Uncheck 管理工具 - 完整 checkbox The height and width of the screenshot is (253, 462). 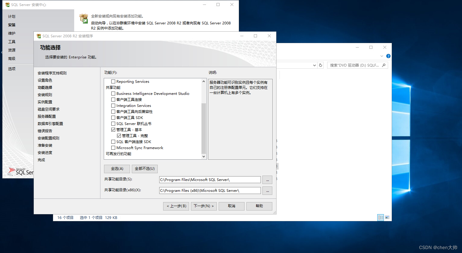click(x=119, y=136)
